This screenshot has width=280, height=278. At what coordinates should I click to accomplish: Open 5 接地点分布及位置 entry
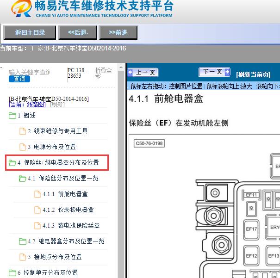(55, 257)
